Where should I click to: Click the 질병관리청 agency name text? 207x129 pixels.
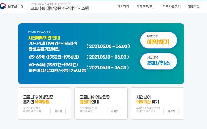click(16, 6)
